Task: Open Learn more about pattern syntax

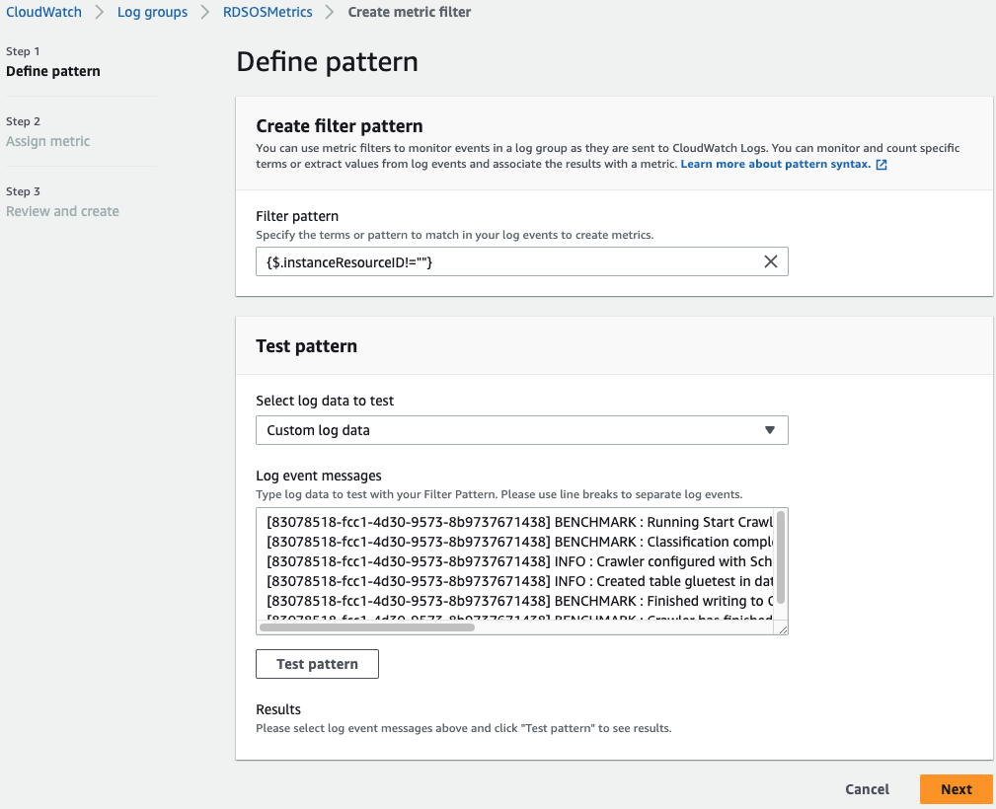Action: point(776,164)
